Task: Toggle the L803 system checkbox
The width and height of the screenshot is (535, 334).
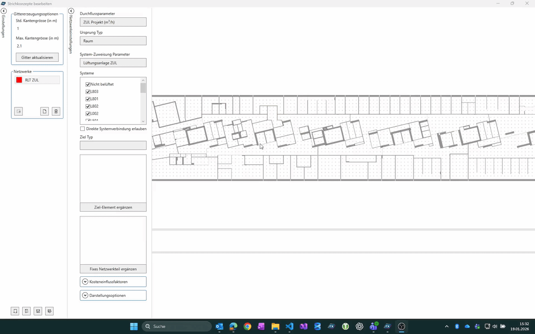Action: (x=88, y=91)
